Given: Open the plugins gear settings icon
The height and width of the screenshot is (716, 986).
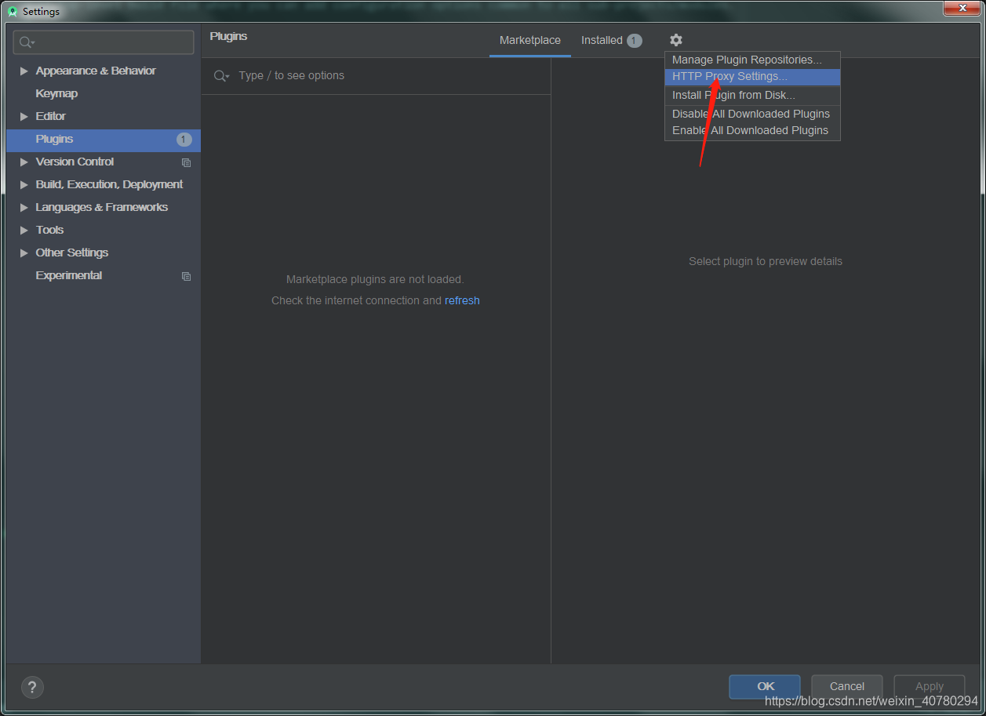Looking at the screenshot, I should tap(676, 40).
